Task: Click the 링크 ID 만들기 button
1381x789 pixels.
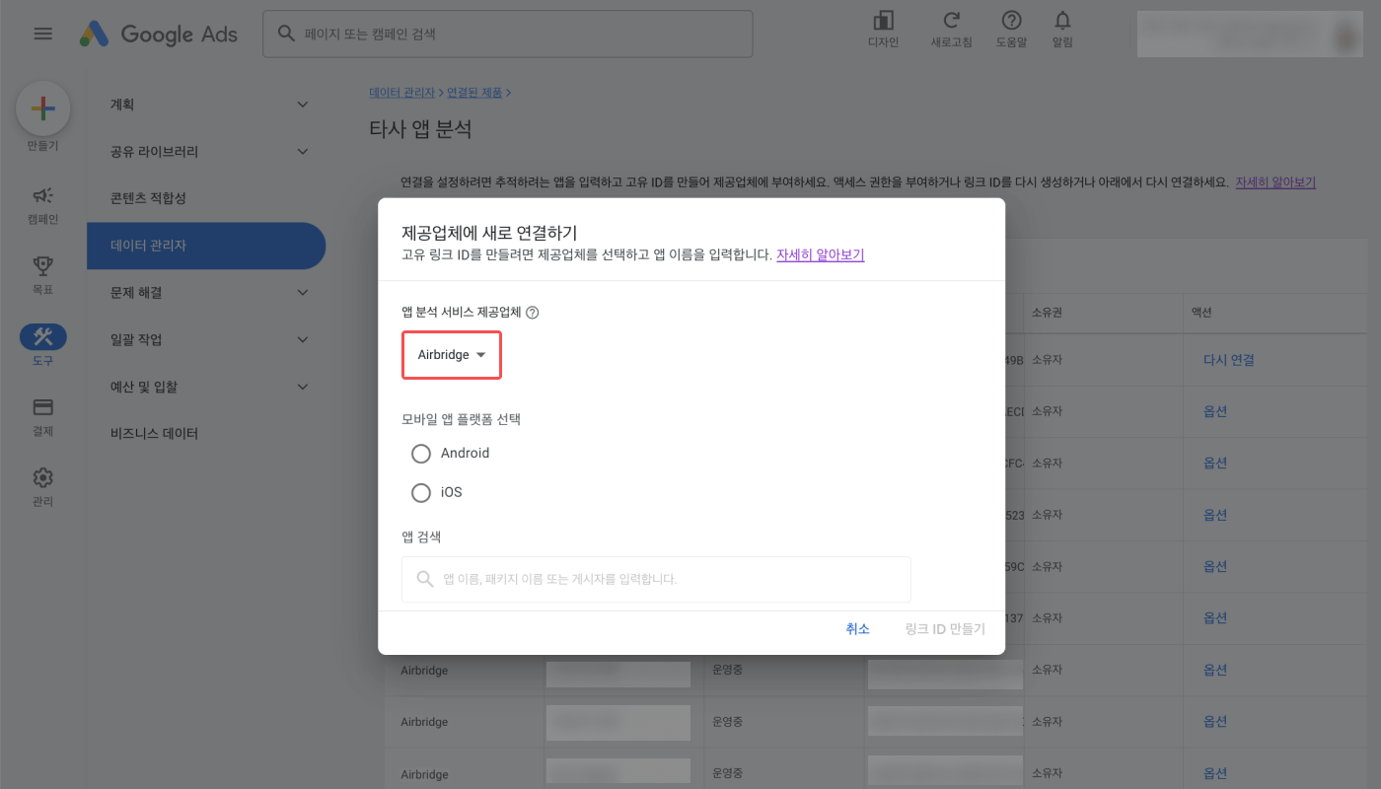Action: (x=945, y=628)
